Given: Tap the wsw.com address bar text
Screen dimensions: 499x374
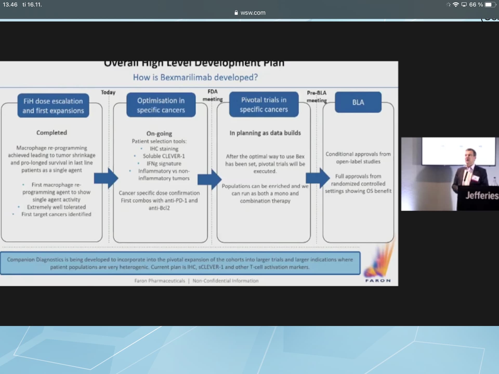Looking at the screenshot, I should pyautogui.click(x=253, y=13).
